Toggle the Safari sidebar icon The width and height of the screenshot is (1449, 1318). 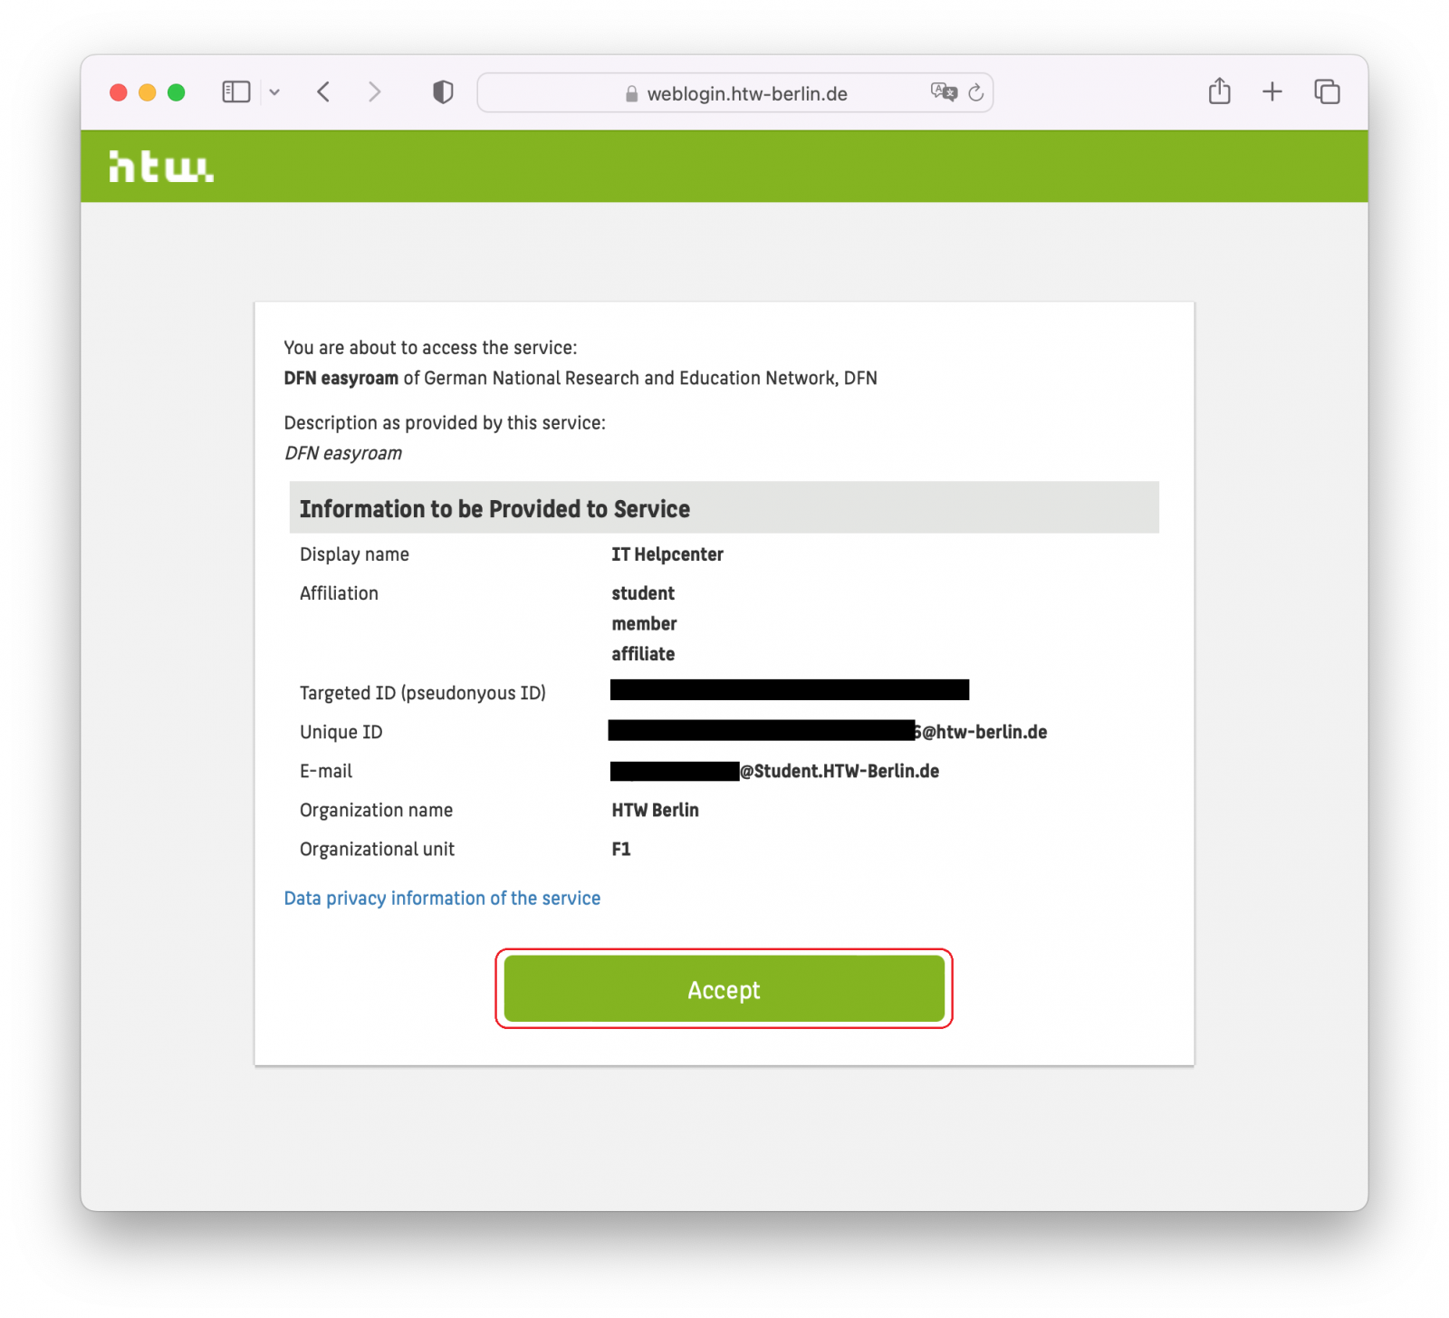click(x=235, y=92)
